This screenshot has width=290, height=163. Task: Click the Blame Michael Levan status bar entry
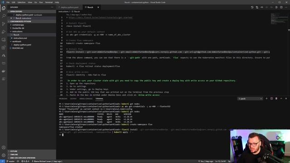(x=47, y=161)
